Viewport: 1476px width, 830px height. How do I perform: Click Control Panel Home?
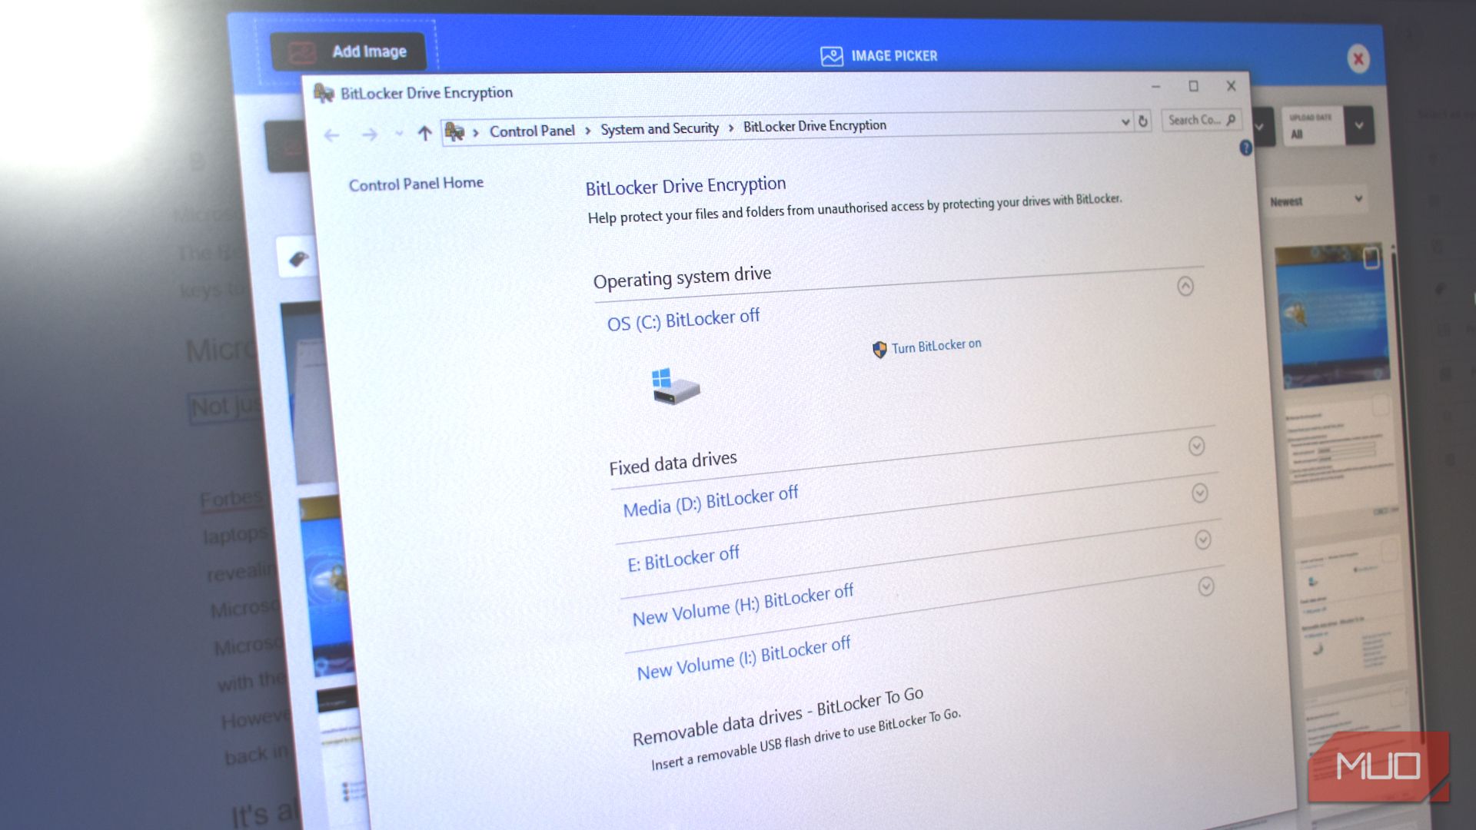click(x=415, y=183)
